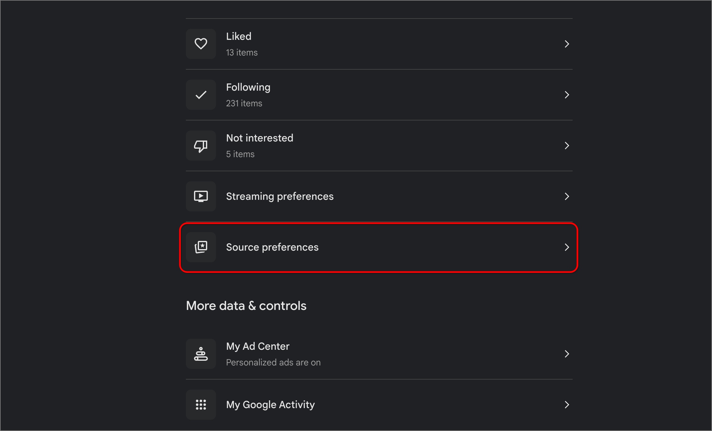This screenshot has width=712, height=431.
Task: Open Following list using the right arrow
Action: (566, 95)
